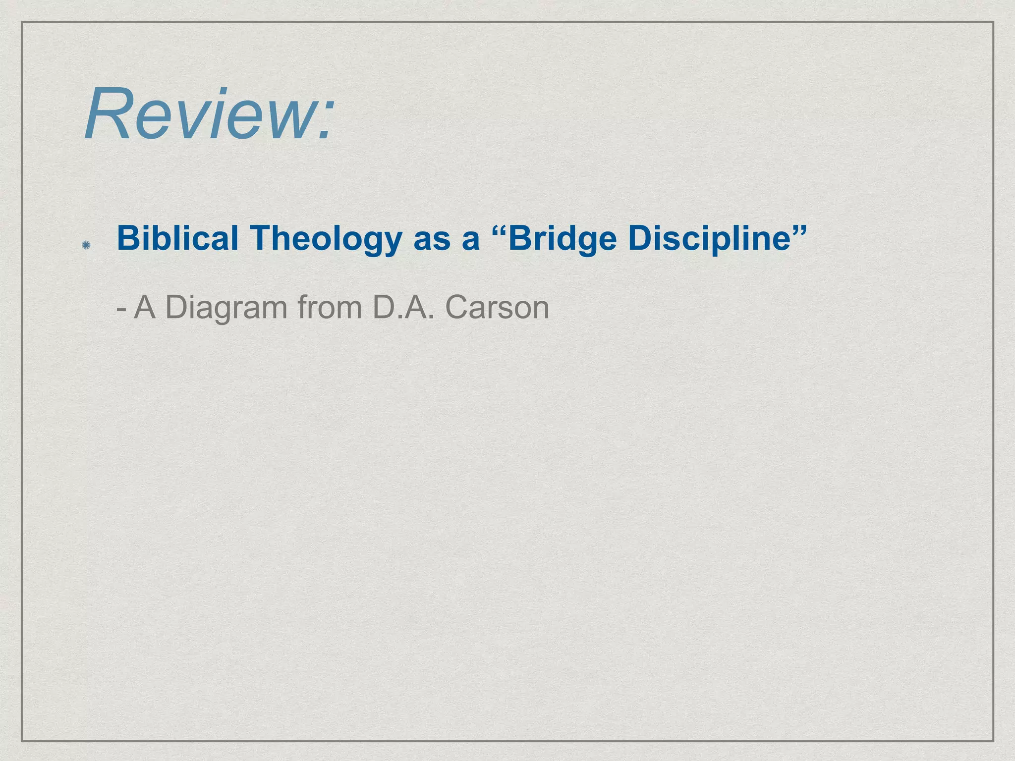Image resolution: width=1015 pixels, height=761 pixels.
Task: Click the word "Biblical" in the heading
Action: point(177,238)
